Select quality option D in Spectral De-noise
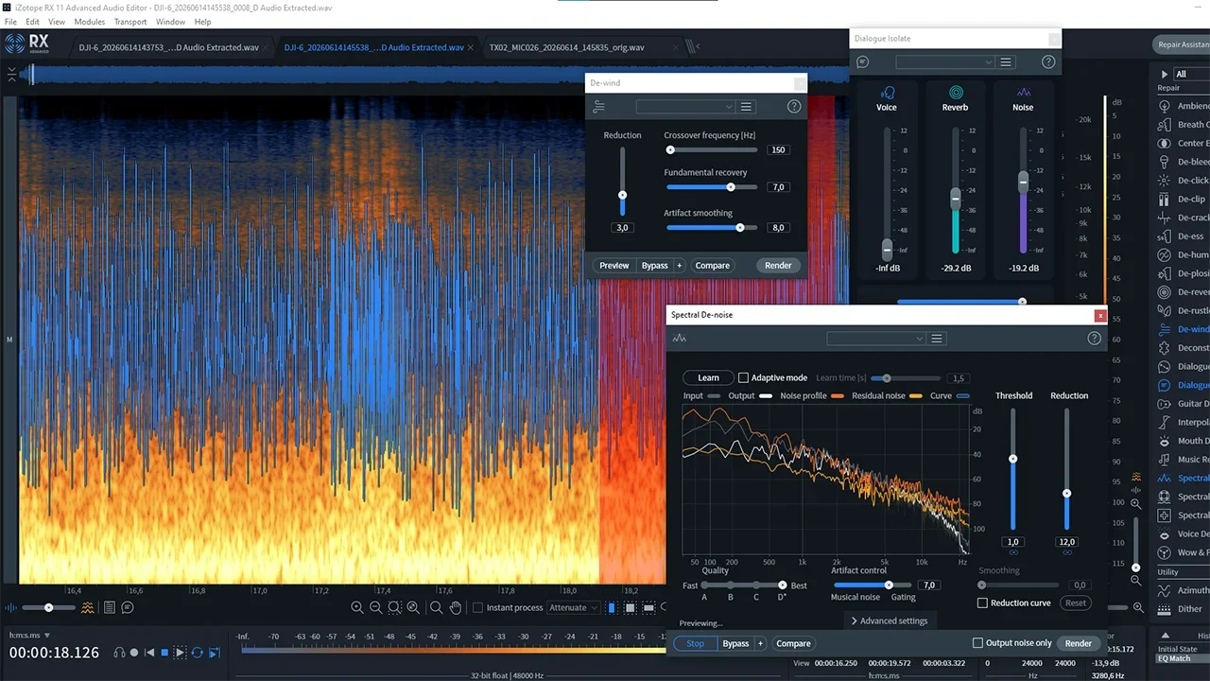 [x=782, y=586]
